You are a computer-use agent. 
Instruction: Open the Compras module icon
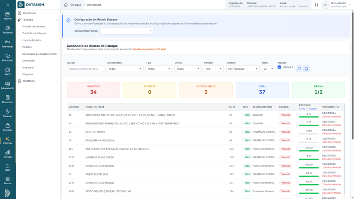8,127
